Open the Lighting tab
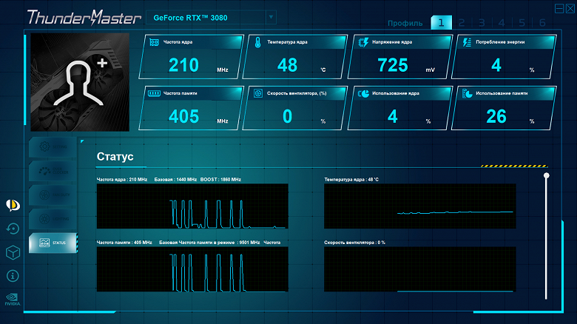This screenshot has width=577, height=324. [x=53, y=219]
